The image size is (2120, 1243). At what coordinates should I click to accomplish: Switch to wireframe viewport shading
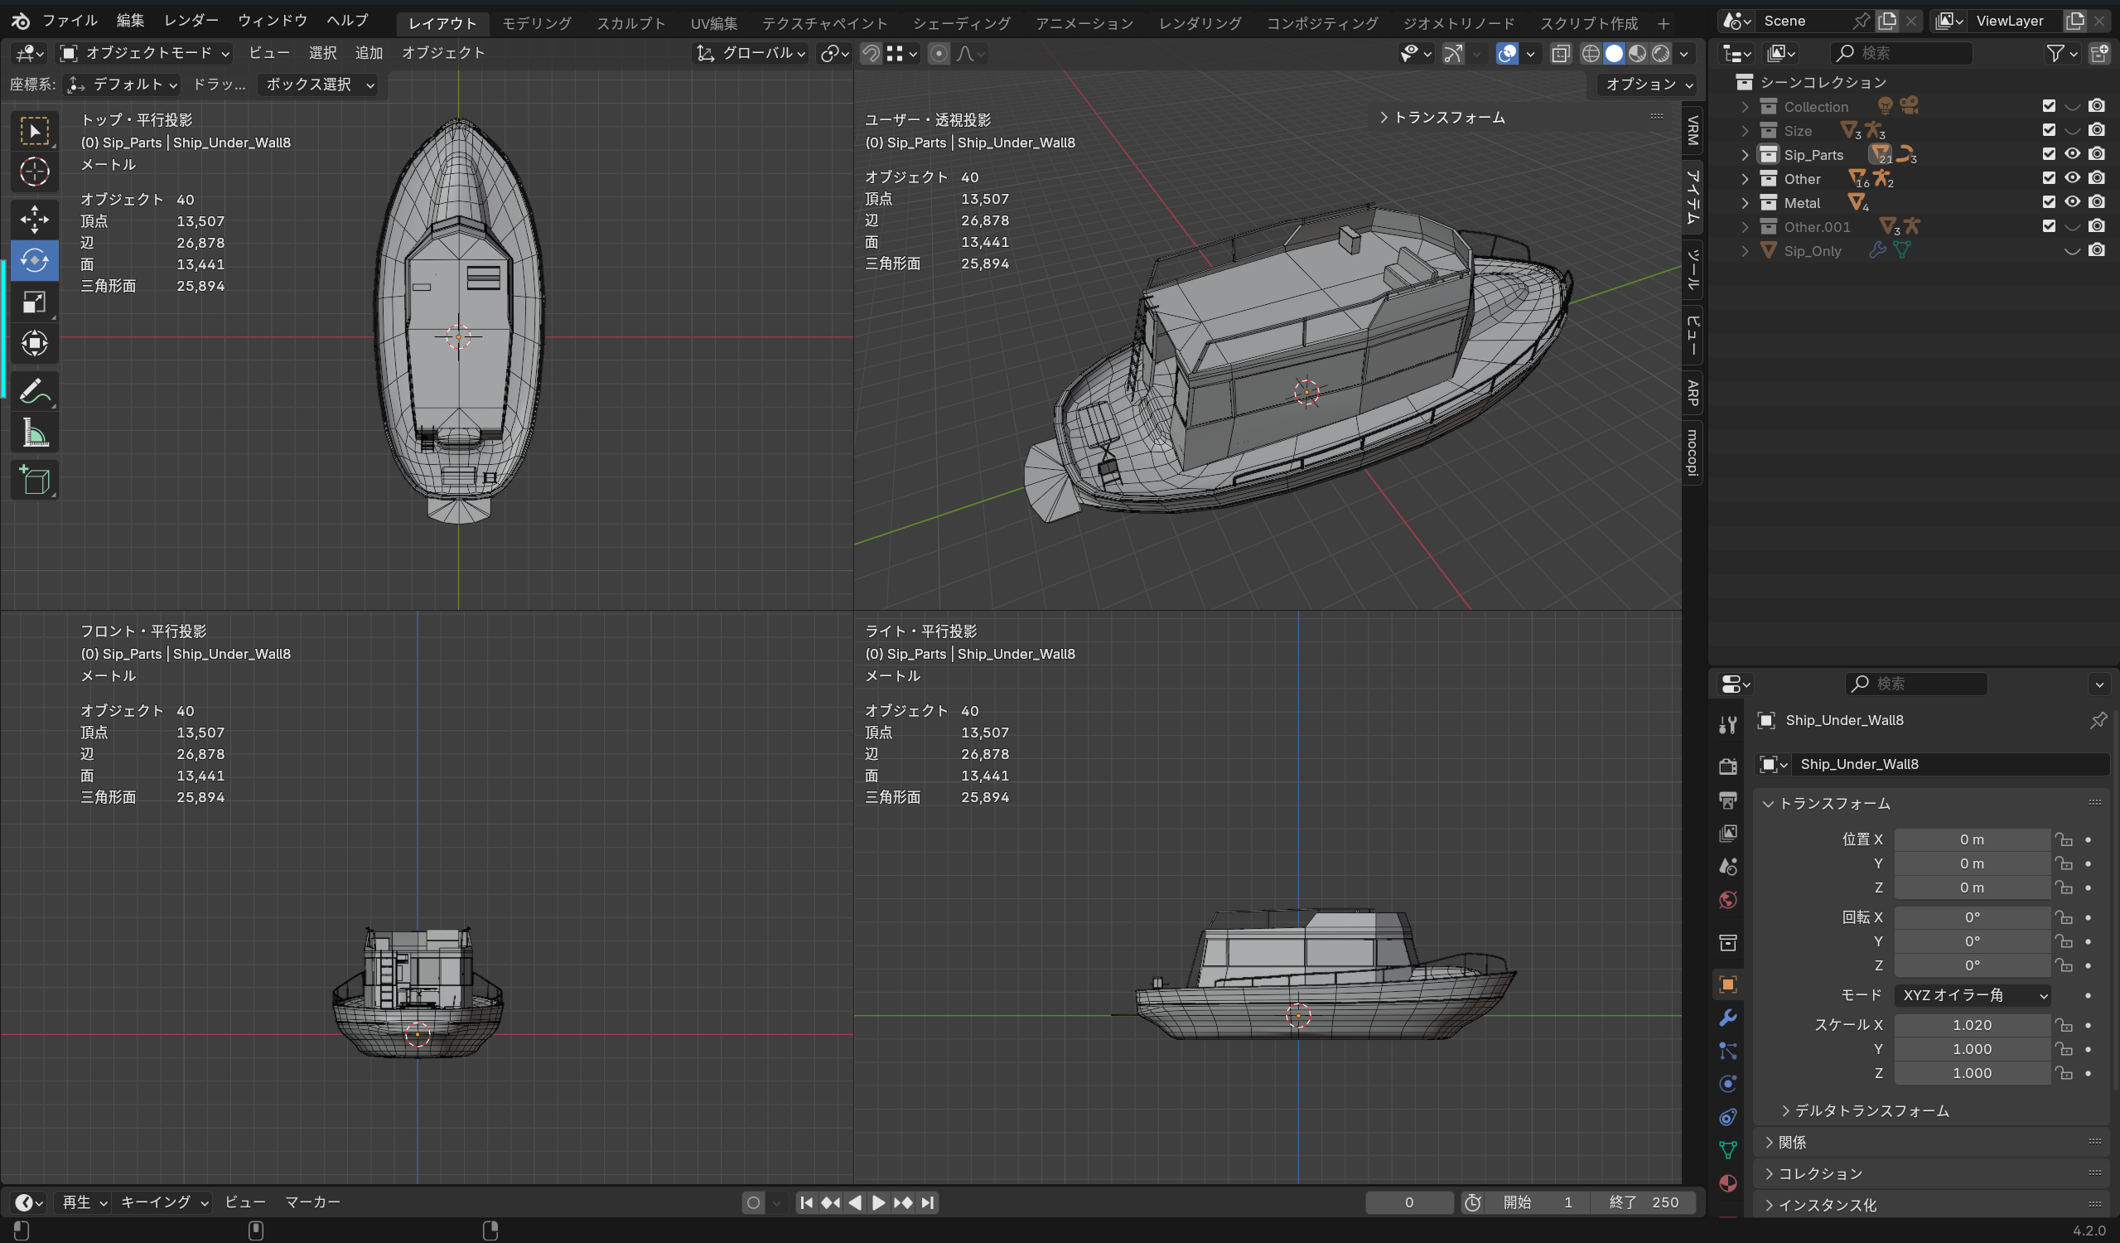[x=1590, y=54]
